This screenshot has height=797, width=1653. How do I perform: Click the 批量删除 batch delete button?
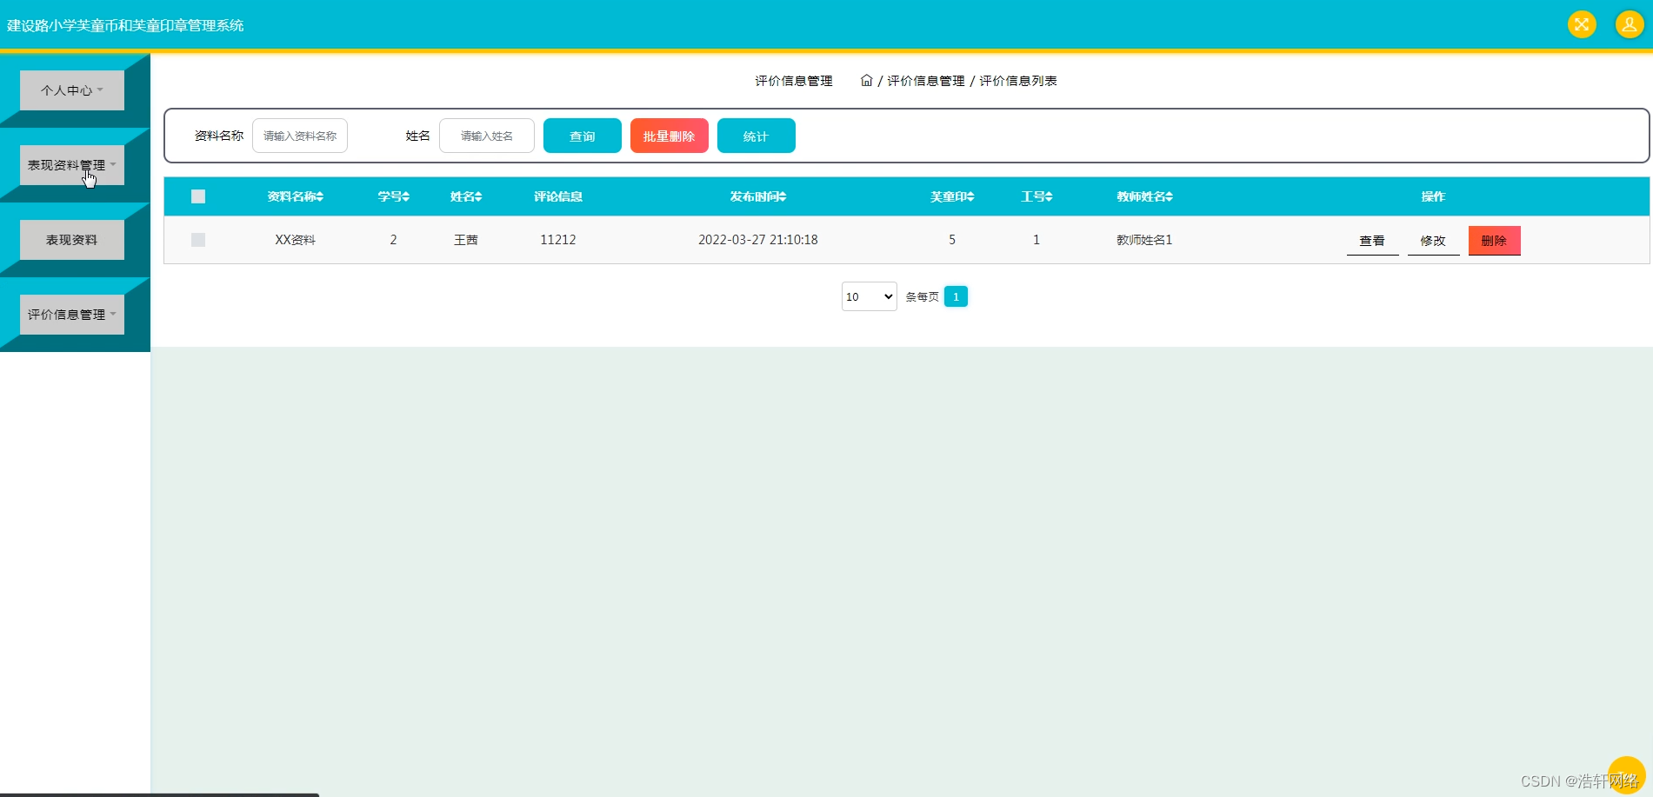(670, 136)
